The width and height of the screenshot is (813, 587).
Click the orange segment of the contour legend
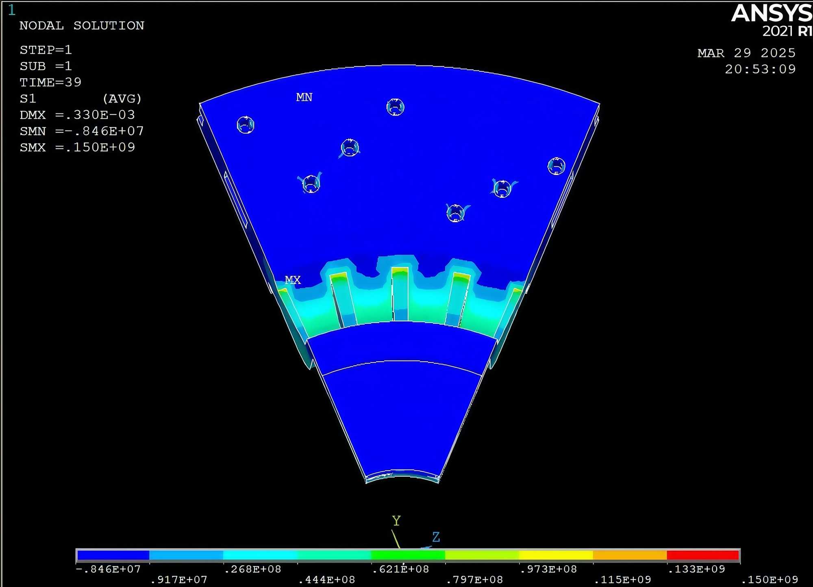629,555
